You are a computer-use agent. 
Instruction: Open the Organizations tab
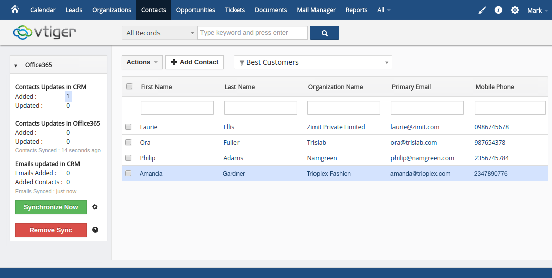click(x=112, y=10)
